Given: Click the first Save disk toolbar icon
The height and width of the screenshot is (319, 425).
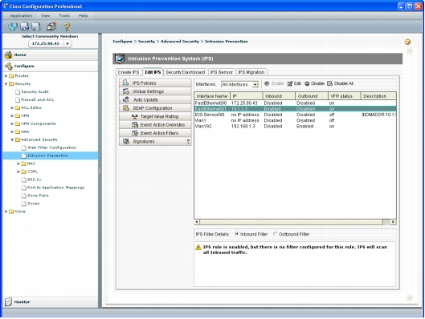Looking at the screenshot, I should click(24, 26).
